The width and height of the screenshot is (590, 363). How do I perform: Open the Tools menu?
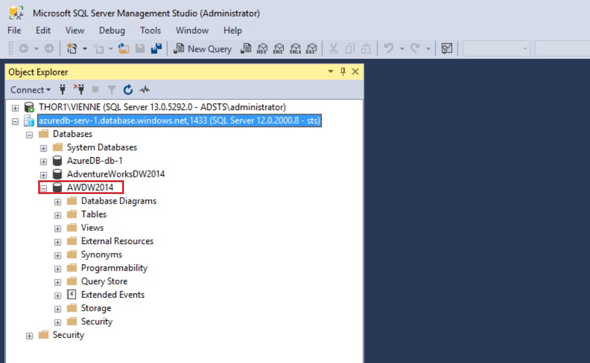tap(151, 30)
